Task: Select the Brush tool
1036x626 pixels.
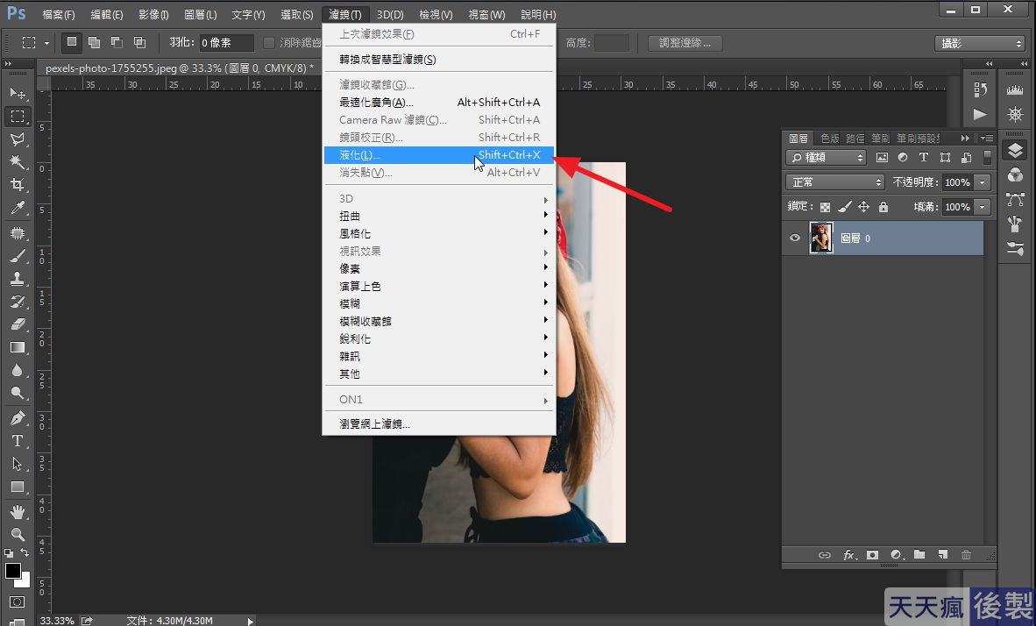Action: tap(18, 256)
